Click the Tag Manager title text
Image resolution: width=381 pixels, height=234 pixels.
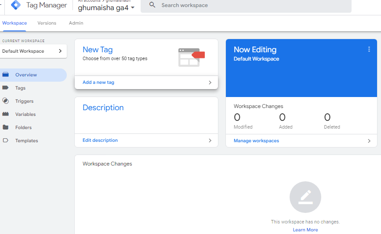(x=47, y=5)
